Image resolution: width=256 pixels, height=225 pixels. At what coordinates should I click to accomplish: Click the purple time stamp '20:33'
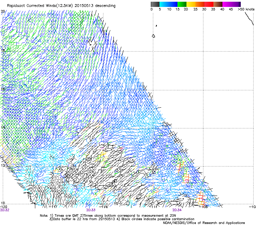point(91,210)
